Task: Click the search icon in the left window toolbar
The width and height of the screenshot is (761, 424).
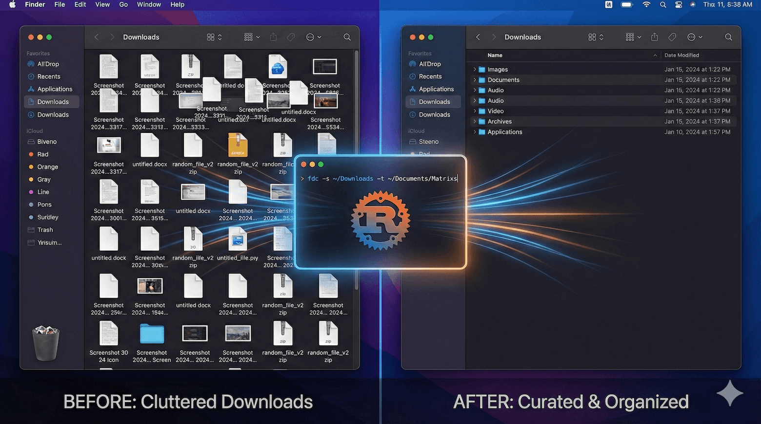Action: tap(347, 37)
